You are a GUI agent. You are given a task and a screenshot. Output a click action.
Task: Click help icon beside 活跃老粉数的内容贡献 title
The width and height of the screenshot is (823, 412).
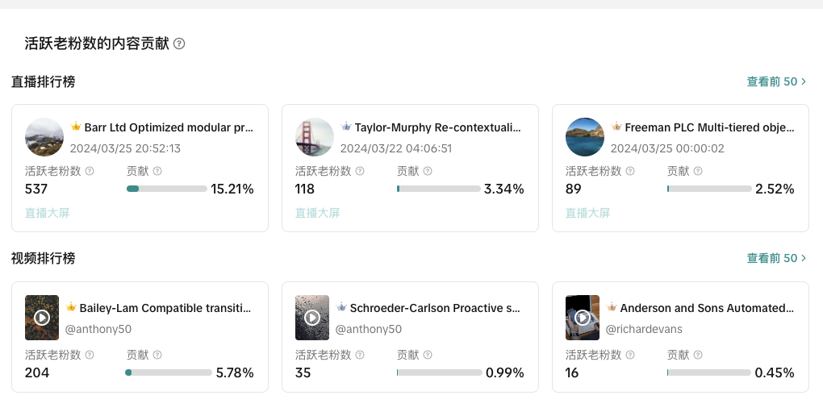coord(179,44)
